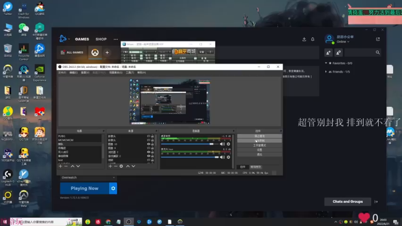This screenshot has height=226, width=402.
Task: Click OBS 设置 settings button
Action: pyautogui.click(x=259, y=150)
